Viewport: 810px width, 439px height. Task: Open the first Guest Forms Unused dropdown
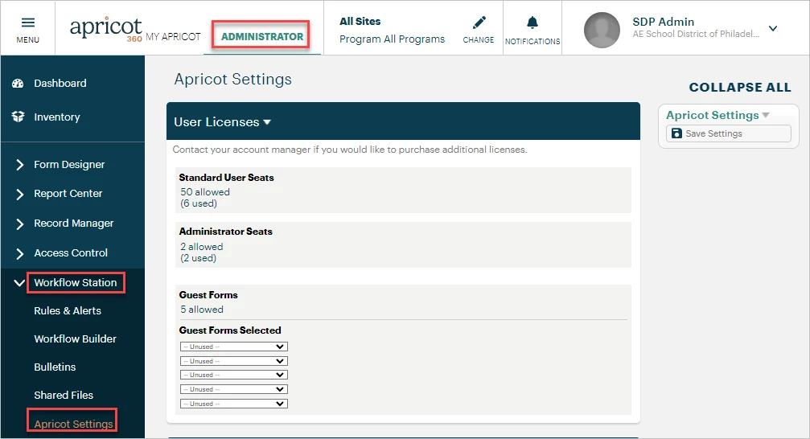[233, 347]
